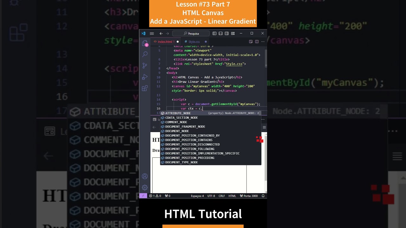Change encoding via UTF-8
This screenshot has width=406, height=228.
click(x=211, y=196)
